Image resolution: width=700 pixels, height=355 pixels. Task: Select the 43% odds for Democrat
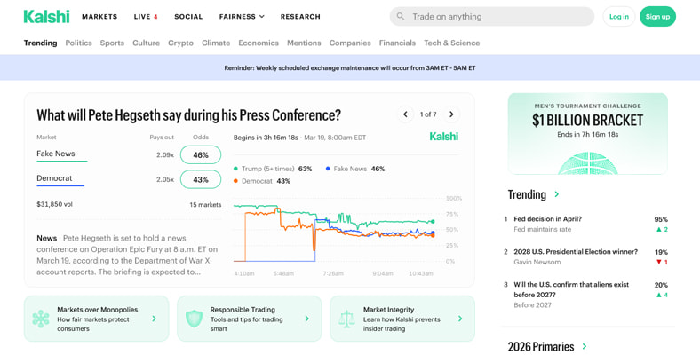coord(201,179)
